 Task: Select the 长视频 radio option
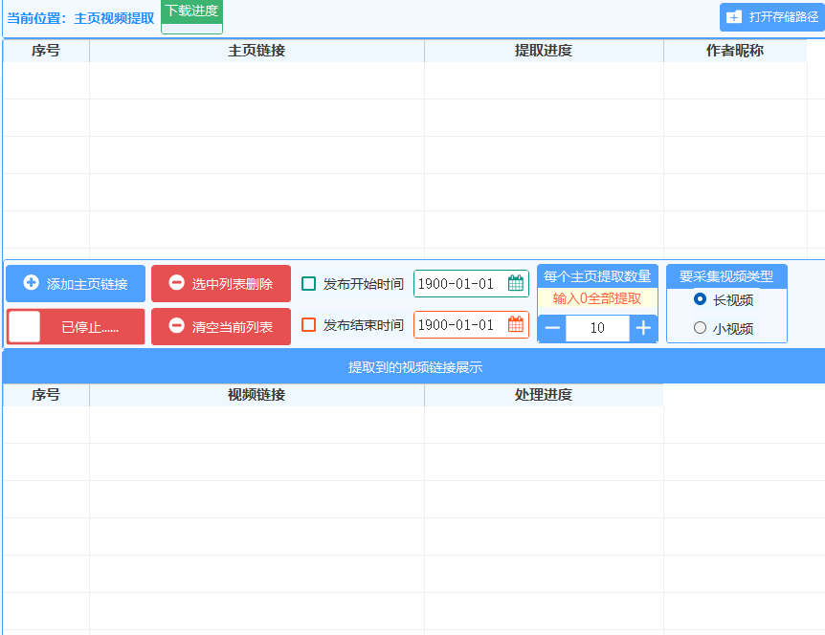700,300
